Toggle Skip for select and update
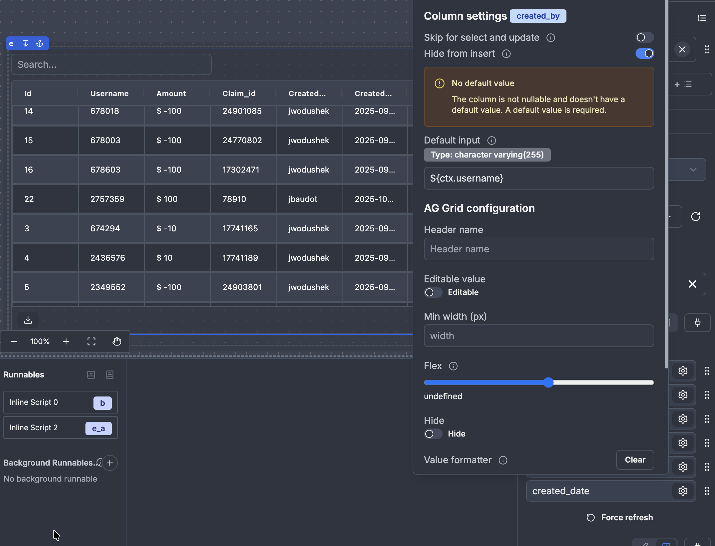Image resolution: width=715 pixels, height=546 pixels. pyautogui.click(x=644, y=37)
